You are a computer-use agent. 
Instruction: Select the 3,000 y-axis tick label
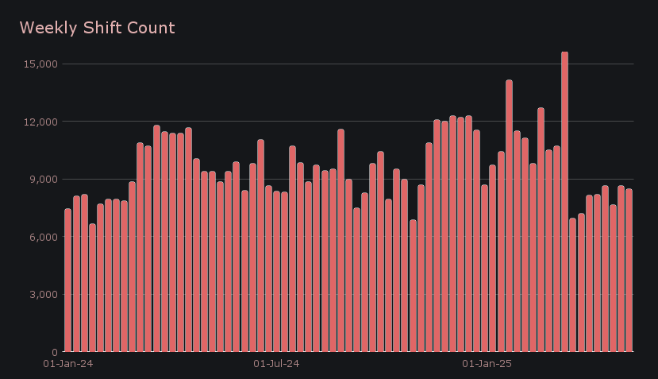coord(44,295)
